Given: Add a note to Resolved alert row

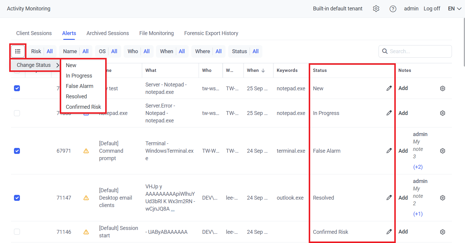Looking at the screenshot, I should [x=403, y=198].
